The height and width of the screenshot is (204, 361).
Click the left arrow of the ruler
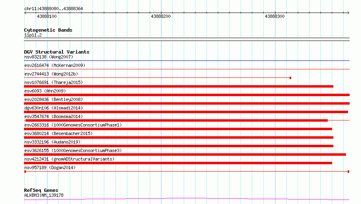click(25, 13)
